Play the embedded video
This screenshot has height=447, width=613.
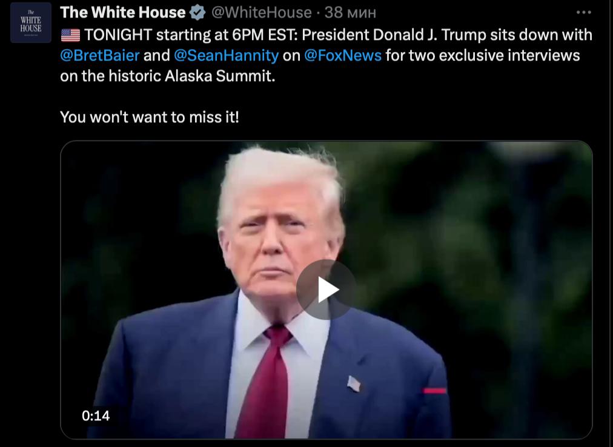click(x=326, y=290)
